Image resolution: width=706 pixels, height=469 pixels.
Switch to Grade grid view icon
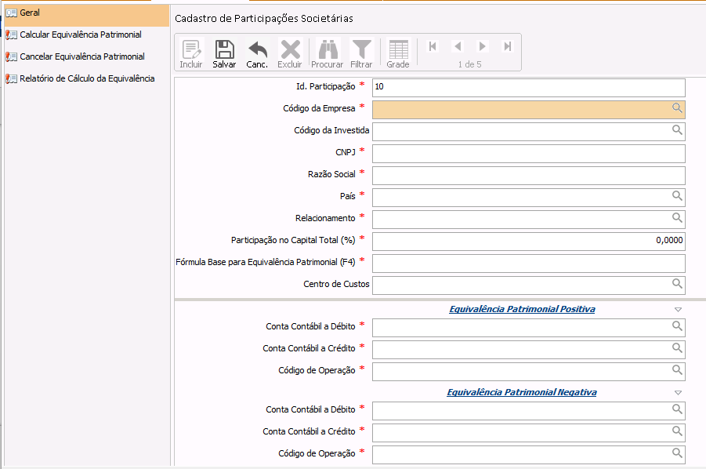[398, 53]
